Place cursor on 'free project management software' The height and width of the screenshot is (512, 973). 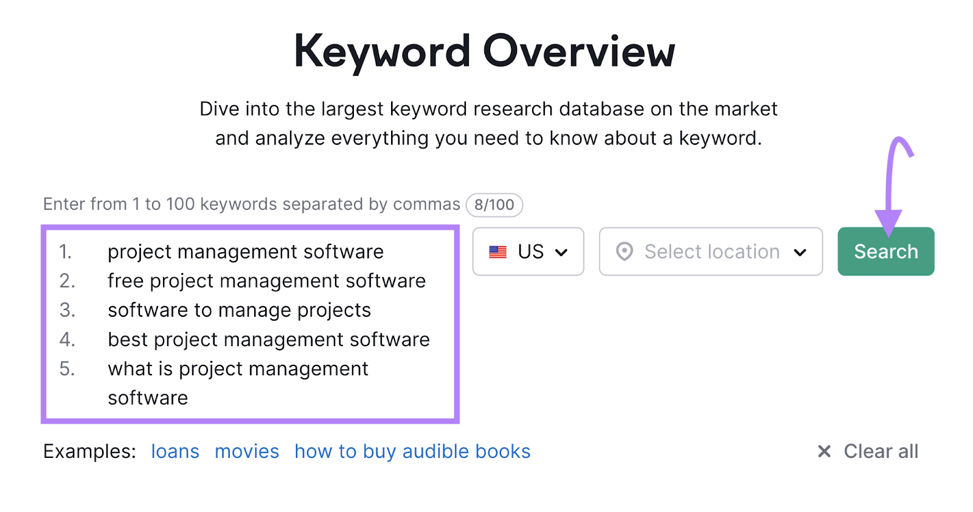point(266,281)
